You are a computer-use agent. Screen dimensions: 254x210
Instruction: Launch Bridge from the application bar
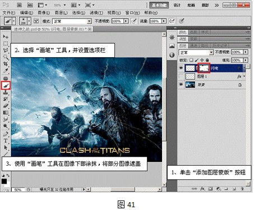click(x=19, y=5)
